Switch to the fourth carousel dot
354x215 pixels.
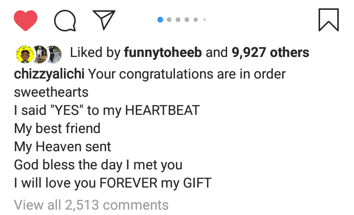pos(187,20)
